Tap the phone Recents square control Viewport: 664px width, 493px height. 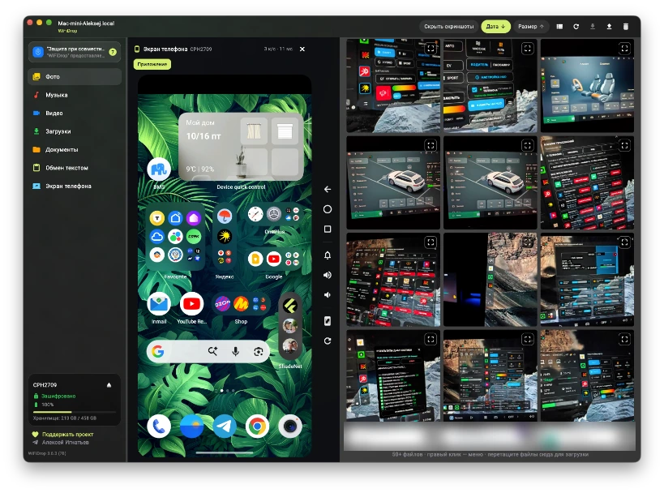tap(328, 229)
